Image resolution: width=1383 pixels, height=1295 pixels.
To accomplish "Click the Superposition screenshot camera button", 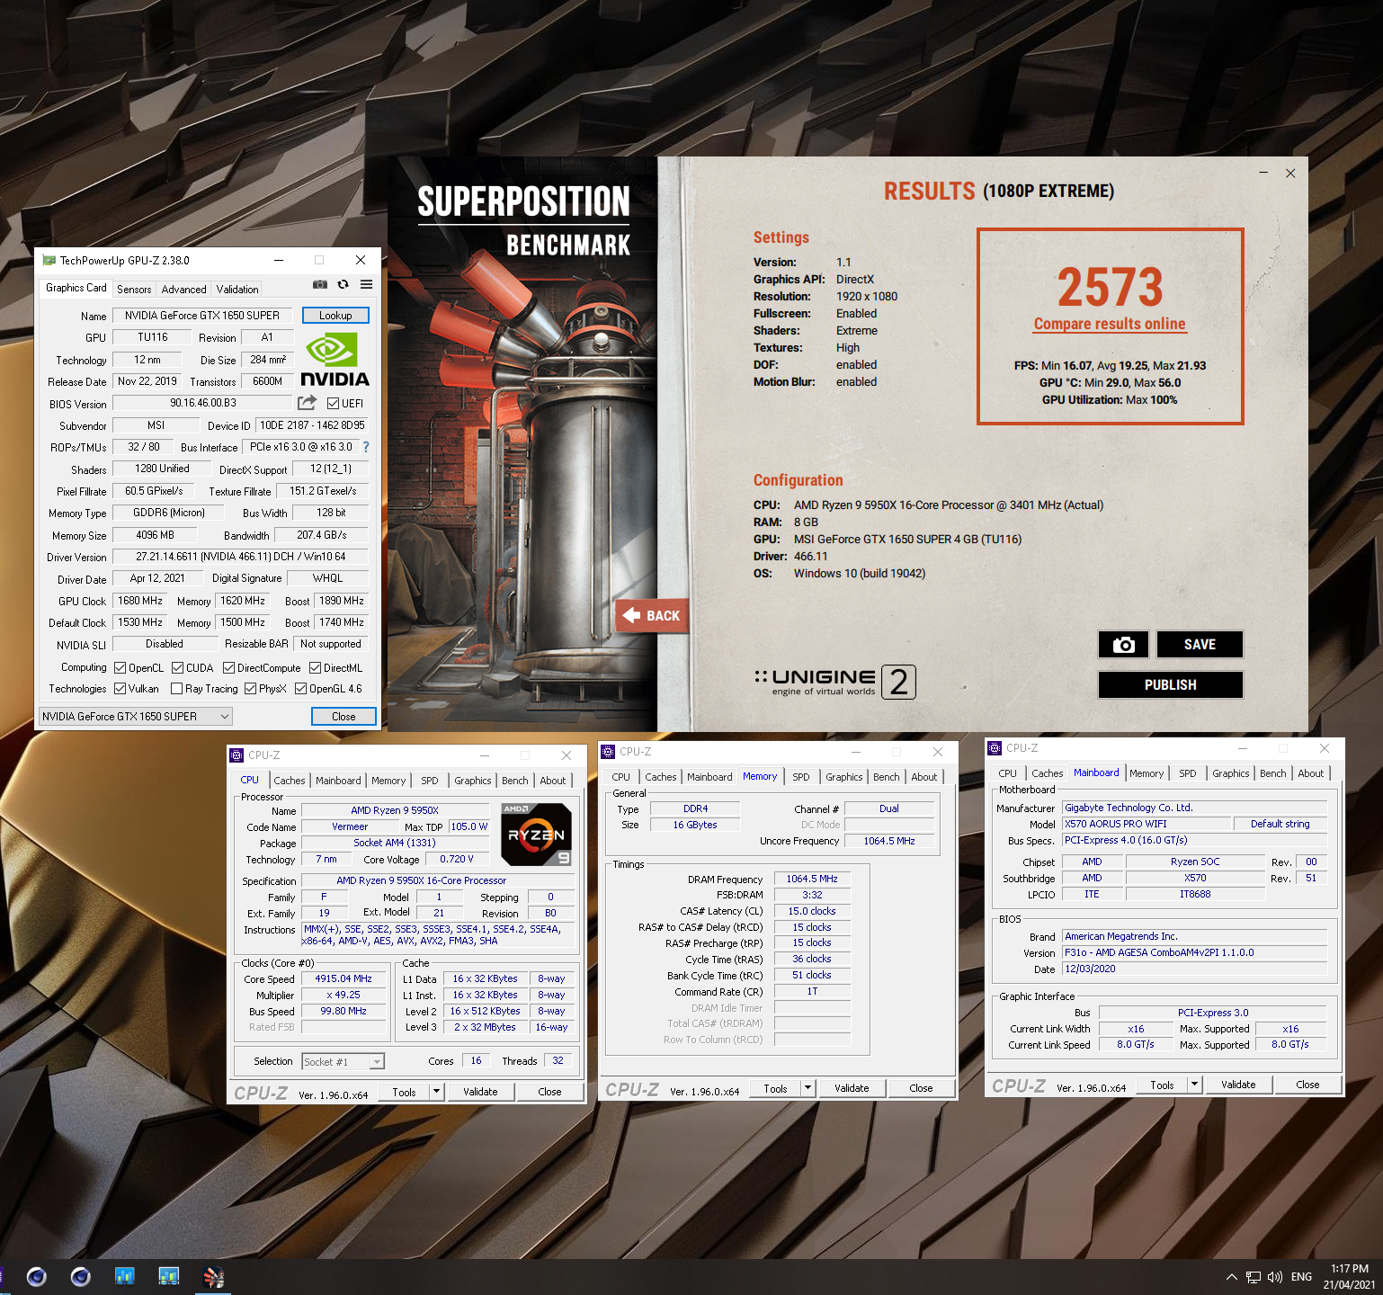I will 1123,644.
